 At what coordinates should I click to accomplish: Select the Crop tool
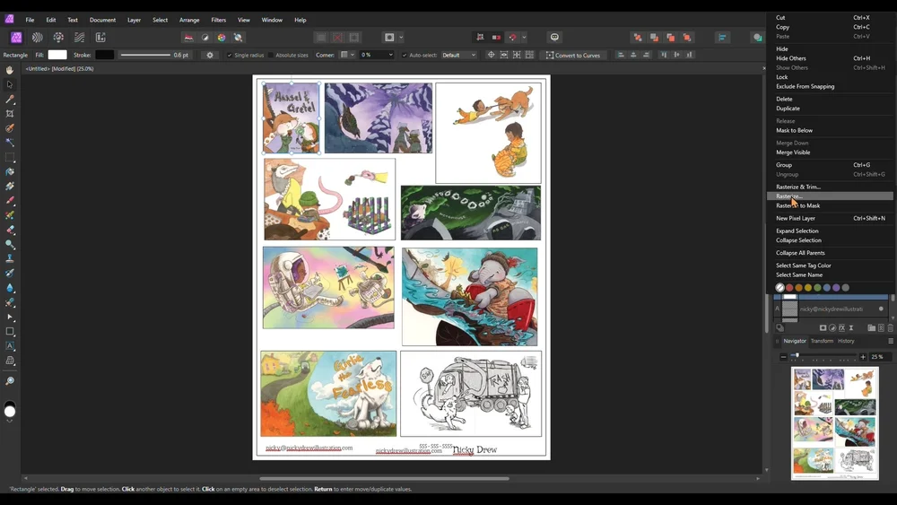point(10,114)
